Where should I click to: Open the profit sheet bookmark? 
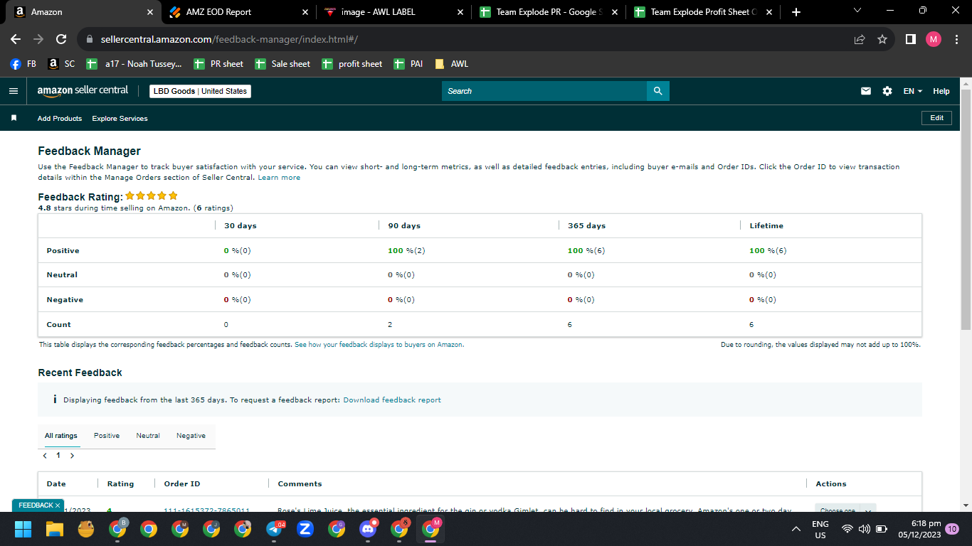click(352, 64)
